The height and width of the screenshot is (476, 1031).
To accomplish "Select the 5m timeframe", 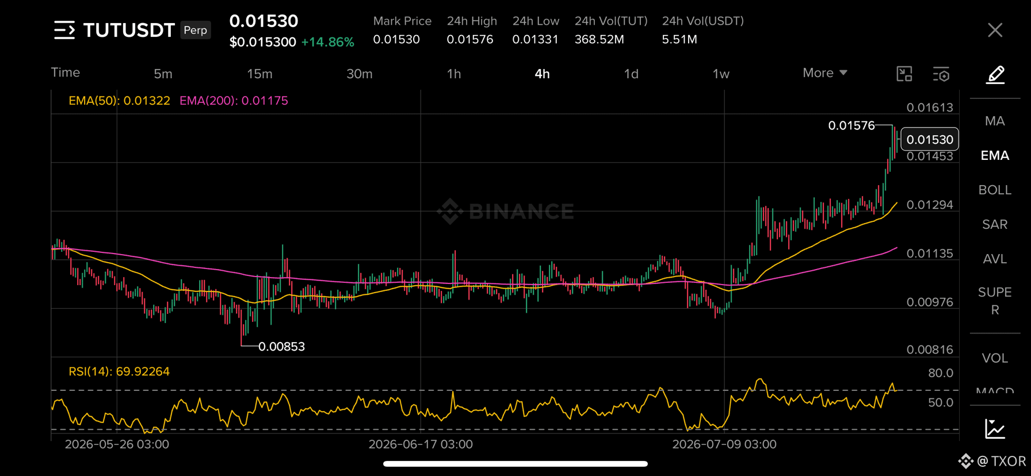I will 163,74.
